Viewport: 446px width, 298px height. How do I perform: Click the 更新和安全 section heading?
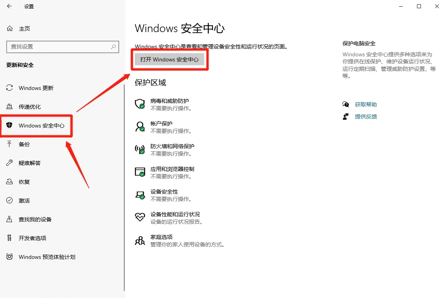(20, 65)
